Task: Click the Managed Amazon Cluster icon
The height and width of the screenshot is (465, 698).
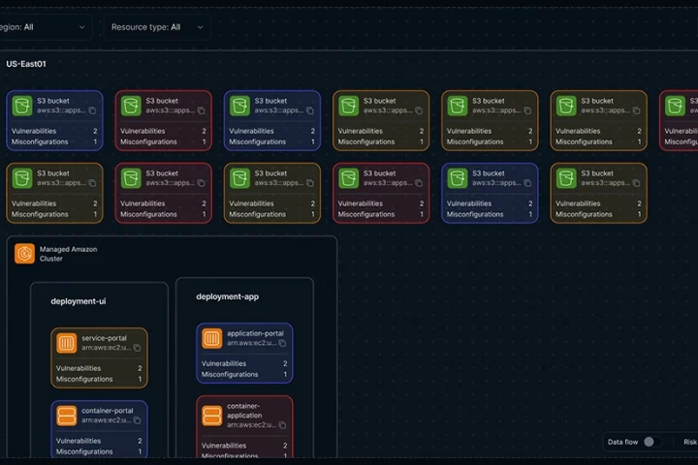Action: click(x=24, y=254)
